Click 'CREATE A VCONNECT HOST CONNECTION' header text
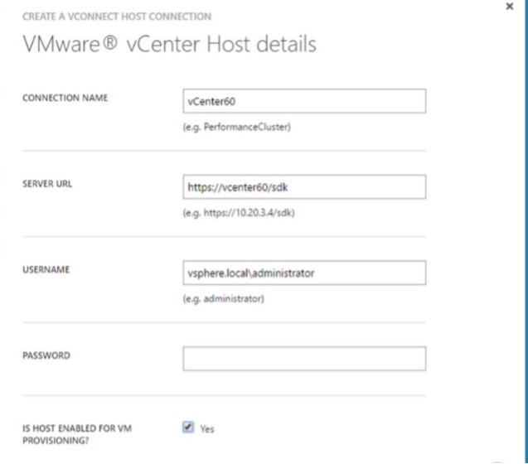This screenshot has width=528, height=464. click(117, 17)
